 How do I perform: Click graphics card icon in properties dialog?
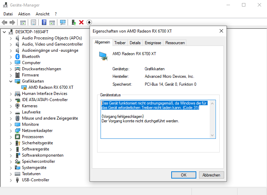pyautogui.click(x=103, y=56)
